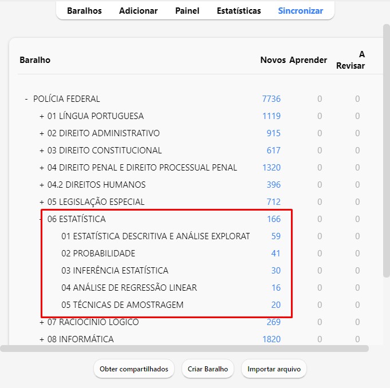Expand the 08 INFORMÁTICA deck
390x388 pixels.
42,339
